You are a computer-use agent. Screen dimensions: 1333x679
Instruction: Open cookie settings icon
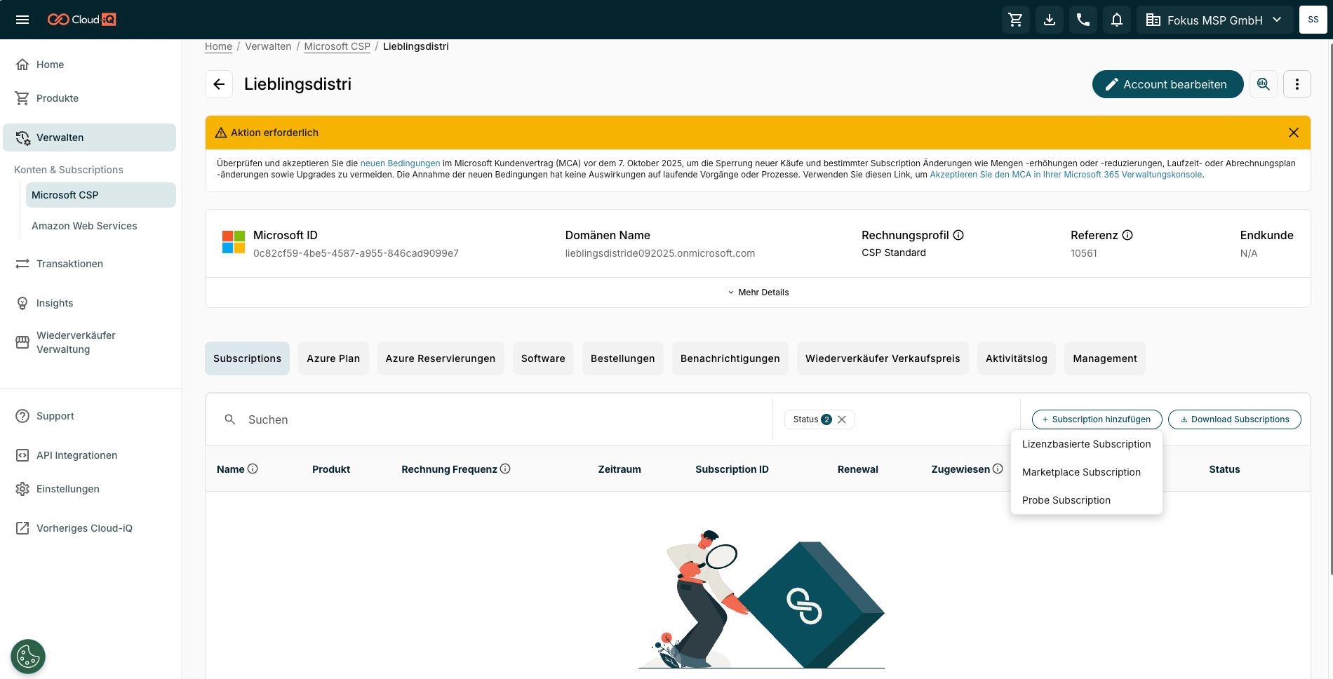(x=28, y=657)
